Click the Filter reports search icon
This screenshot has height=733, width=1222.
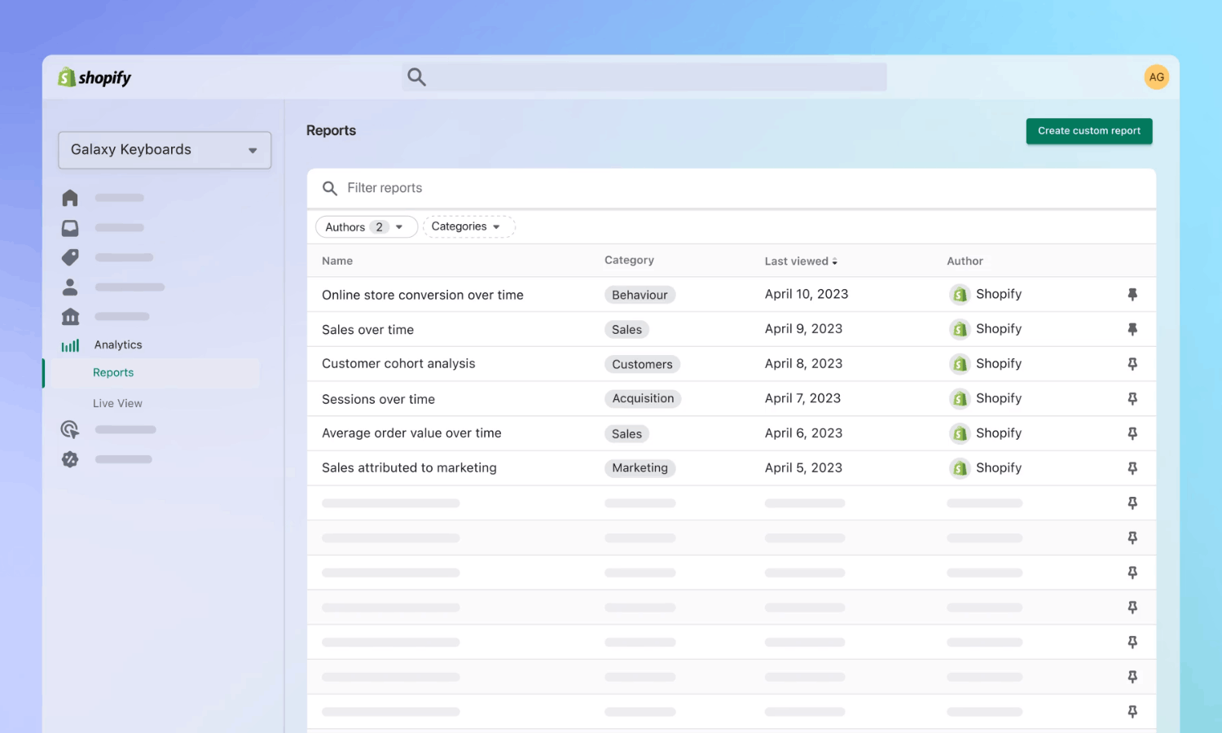point(330,188)
